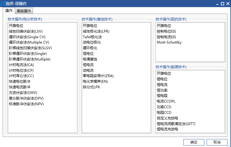Select 循环伏安法(Multiple CV) item
The height and width of the screenshot is (147, 231).
tap(29, 42)
